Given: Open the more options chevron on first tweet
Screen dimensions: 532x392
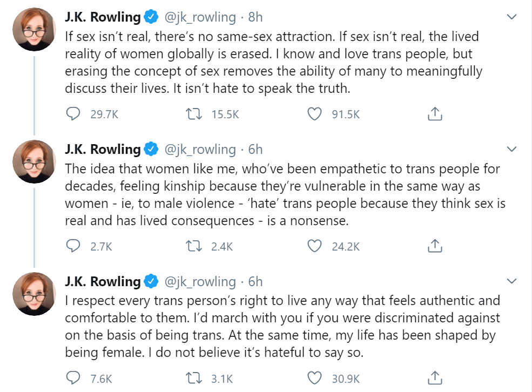Looking at the screenshot, I should [x=511, y=17].
